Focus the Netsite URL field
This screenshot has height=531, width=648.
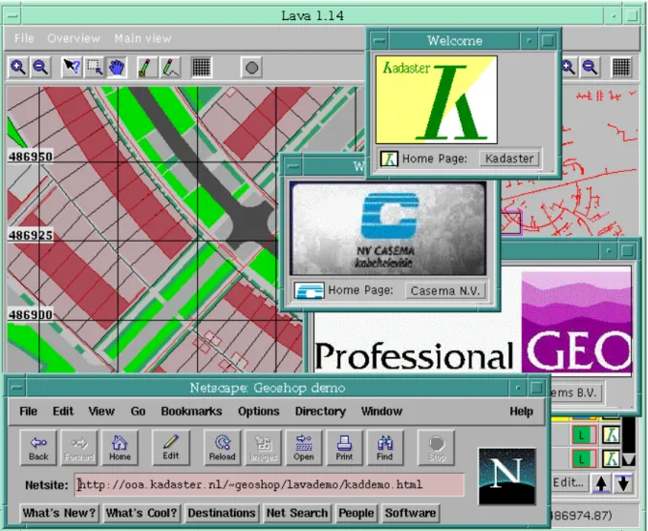click(270, 485)
